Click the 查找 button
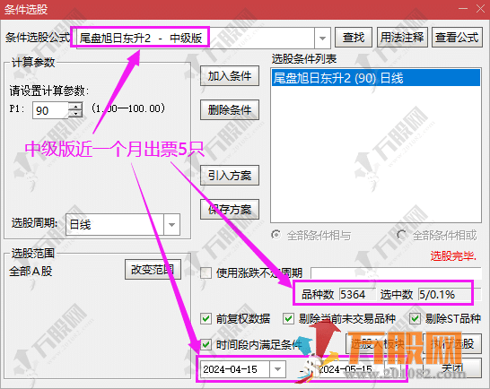 pyautogui.click(x=354, y=38)
